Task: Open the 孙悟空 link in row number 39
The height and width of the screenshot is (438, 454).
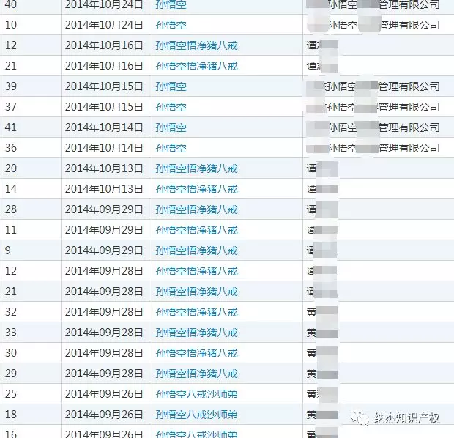Action: point(171,86)
